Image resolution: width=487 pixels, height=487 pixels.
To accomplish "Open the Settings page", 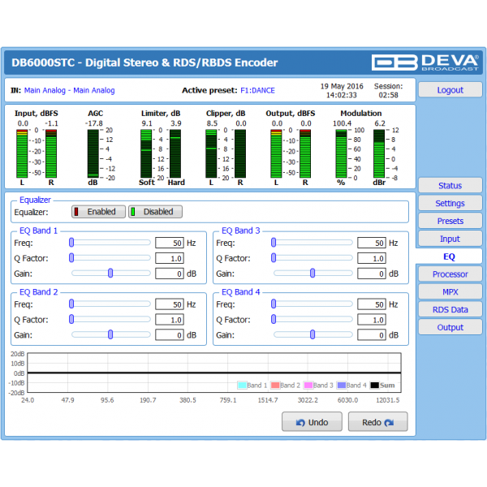I will [x=450, y=204].
